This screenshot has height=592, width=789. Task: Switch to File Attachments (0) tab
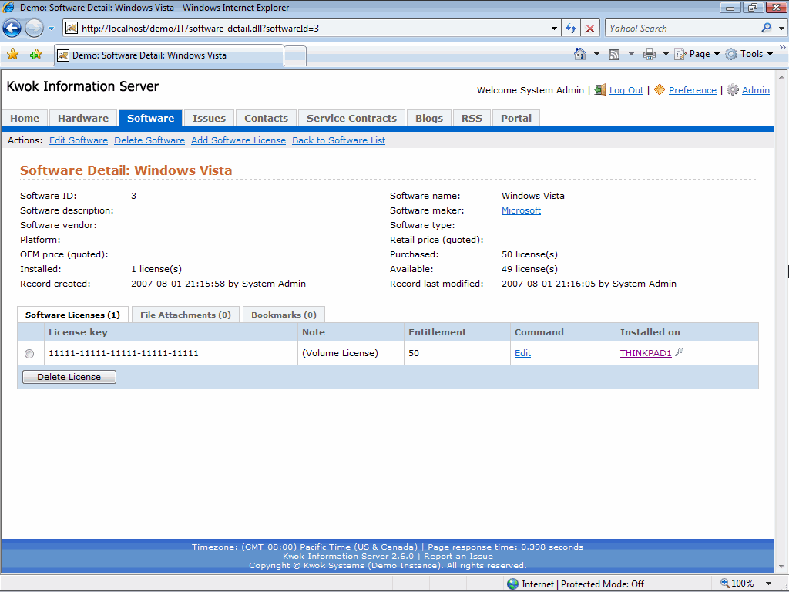pyautogui.click(x=186, y=314)
